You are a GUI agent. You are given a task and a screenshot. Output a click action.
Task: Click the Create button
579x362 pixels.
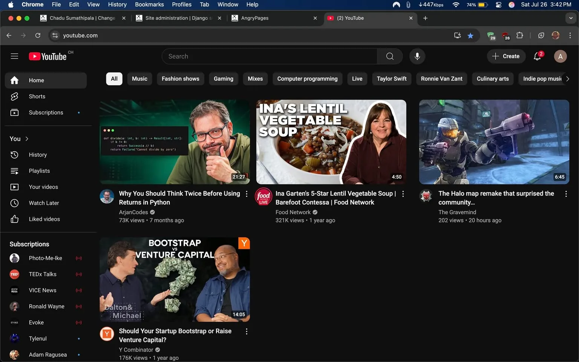pyautogui.click(x=506, y=56)
